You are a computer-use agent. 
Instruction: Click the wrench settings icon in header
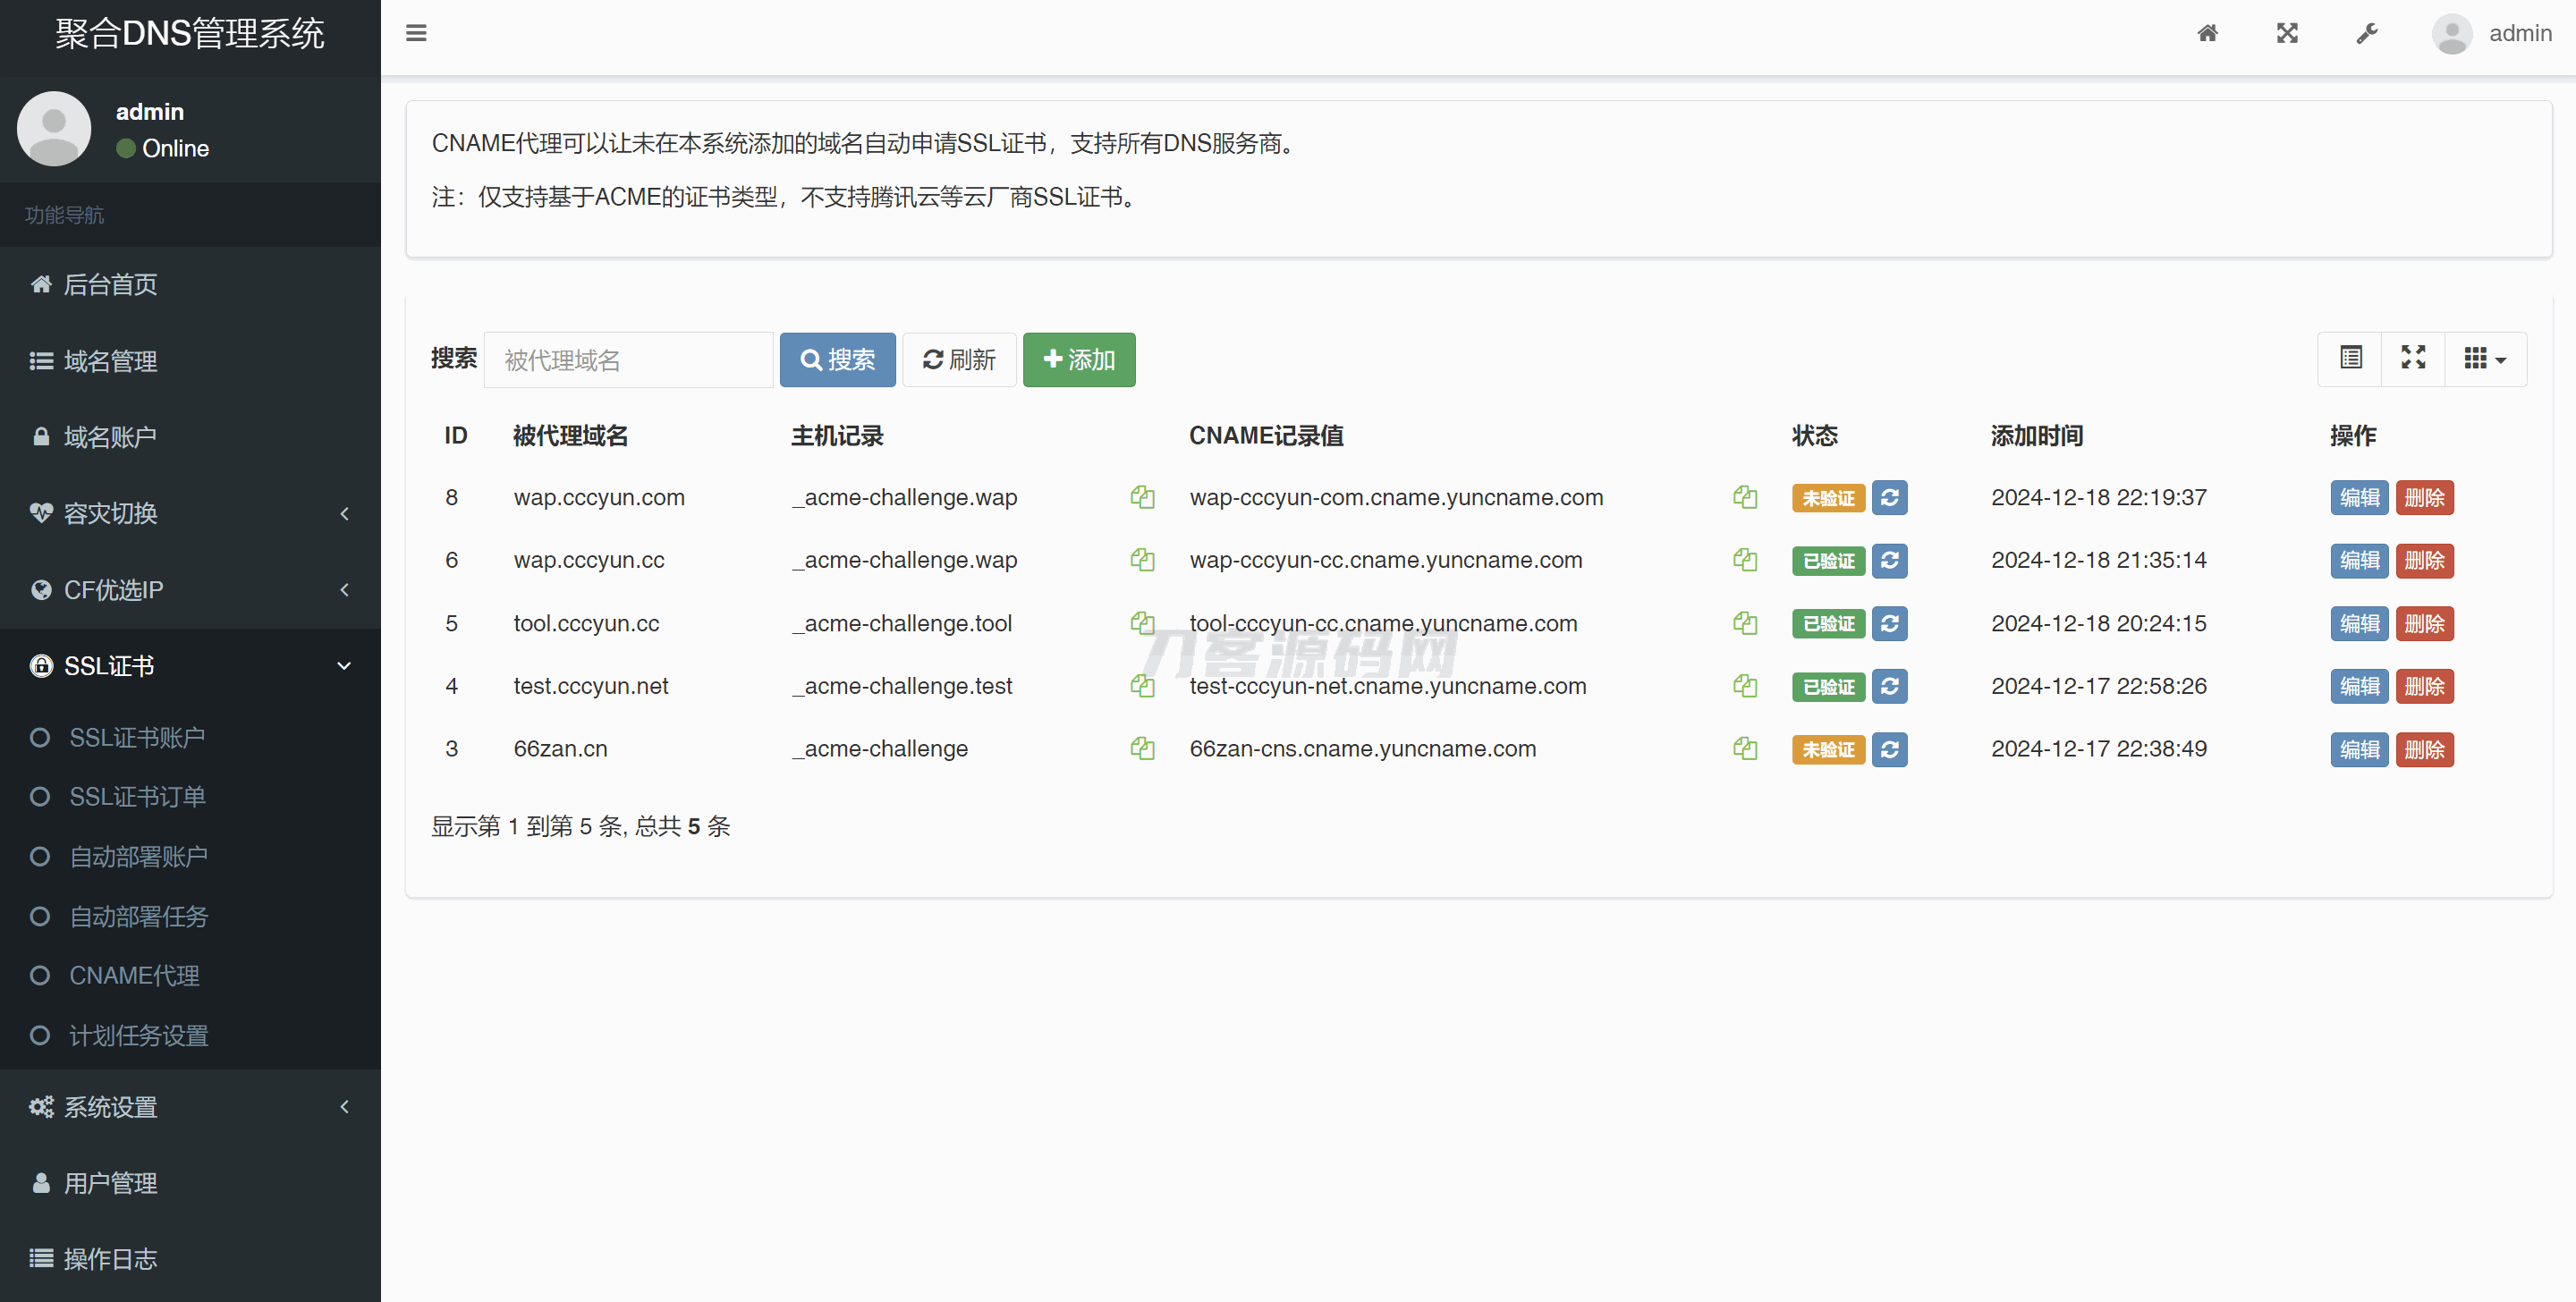[2366, 33]
